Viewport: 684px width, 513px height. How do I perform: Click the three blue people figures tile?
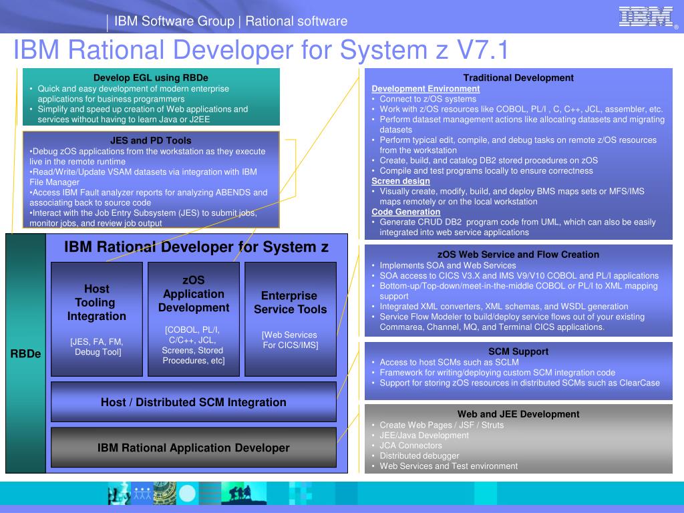(142, 494)
